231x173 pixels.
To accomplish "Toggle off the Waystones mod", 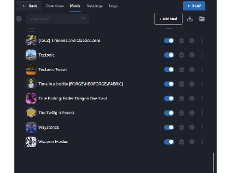I will (169, 127).
